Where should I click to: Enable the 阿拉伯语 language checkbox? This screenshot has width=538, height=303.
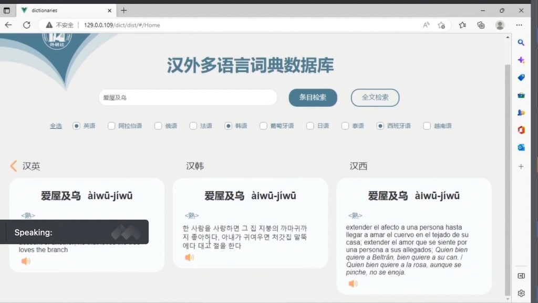pos(111,126)
